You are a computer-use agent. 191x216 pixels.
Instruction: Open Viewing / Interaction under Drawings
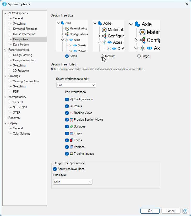coord(26,81)
